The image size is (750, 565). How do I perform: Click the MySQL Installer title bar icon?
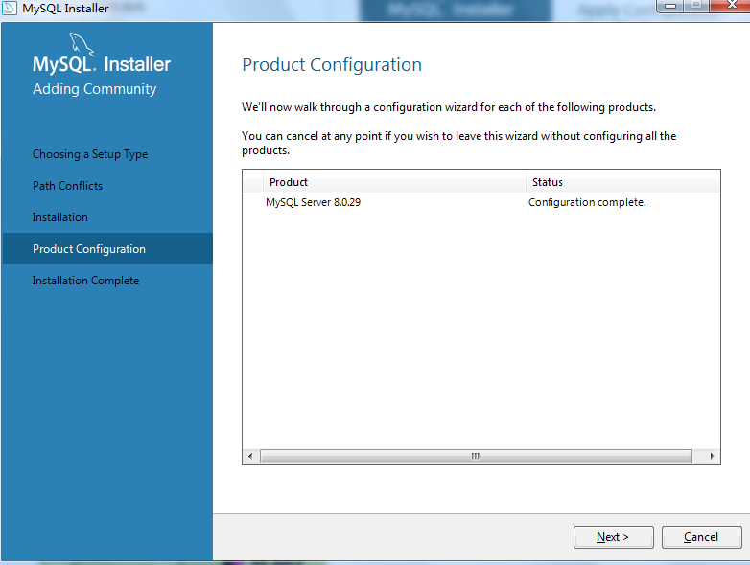click(x=10, y=8)
